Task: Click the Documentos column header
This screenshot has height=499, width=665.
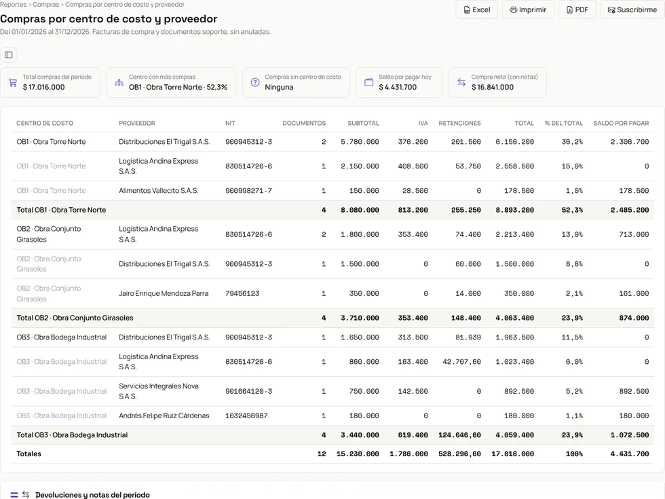Action: pos(304,123)
